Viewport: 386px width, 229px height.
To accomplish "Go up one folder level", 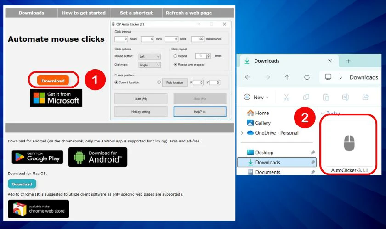I will (287, 77).
